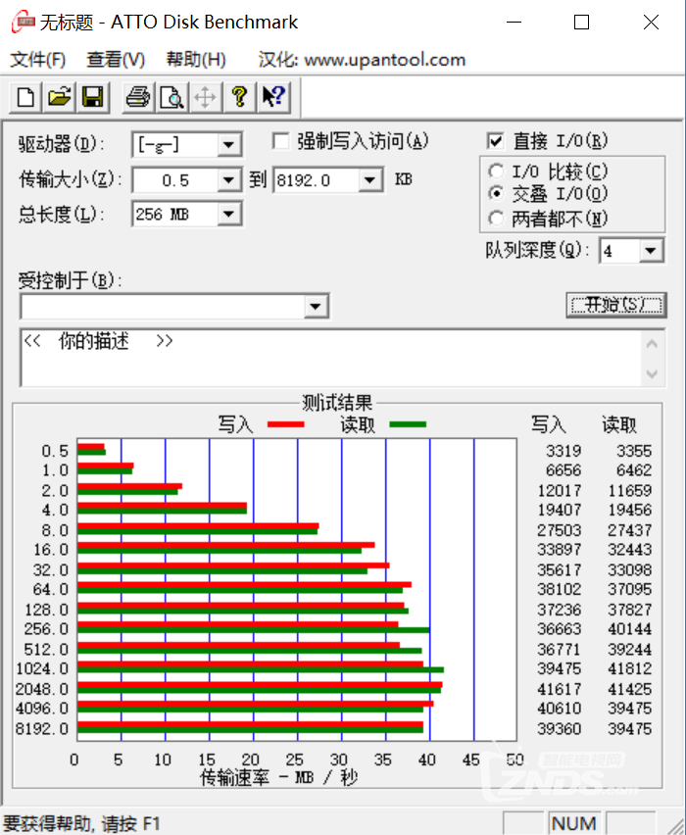Open a saved benchmark via folder icon

click(x=60, y=96)
